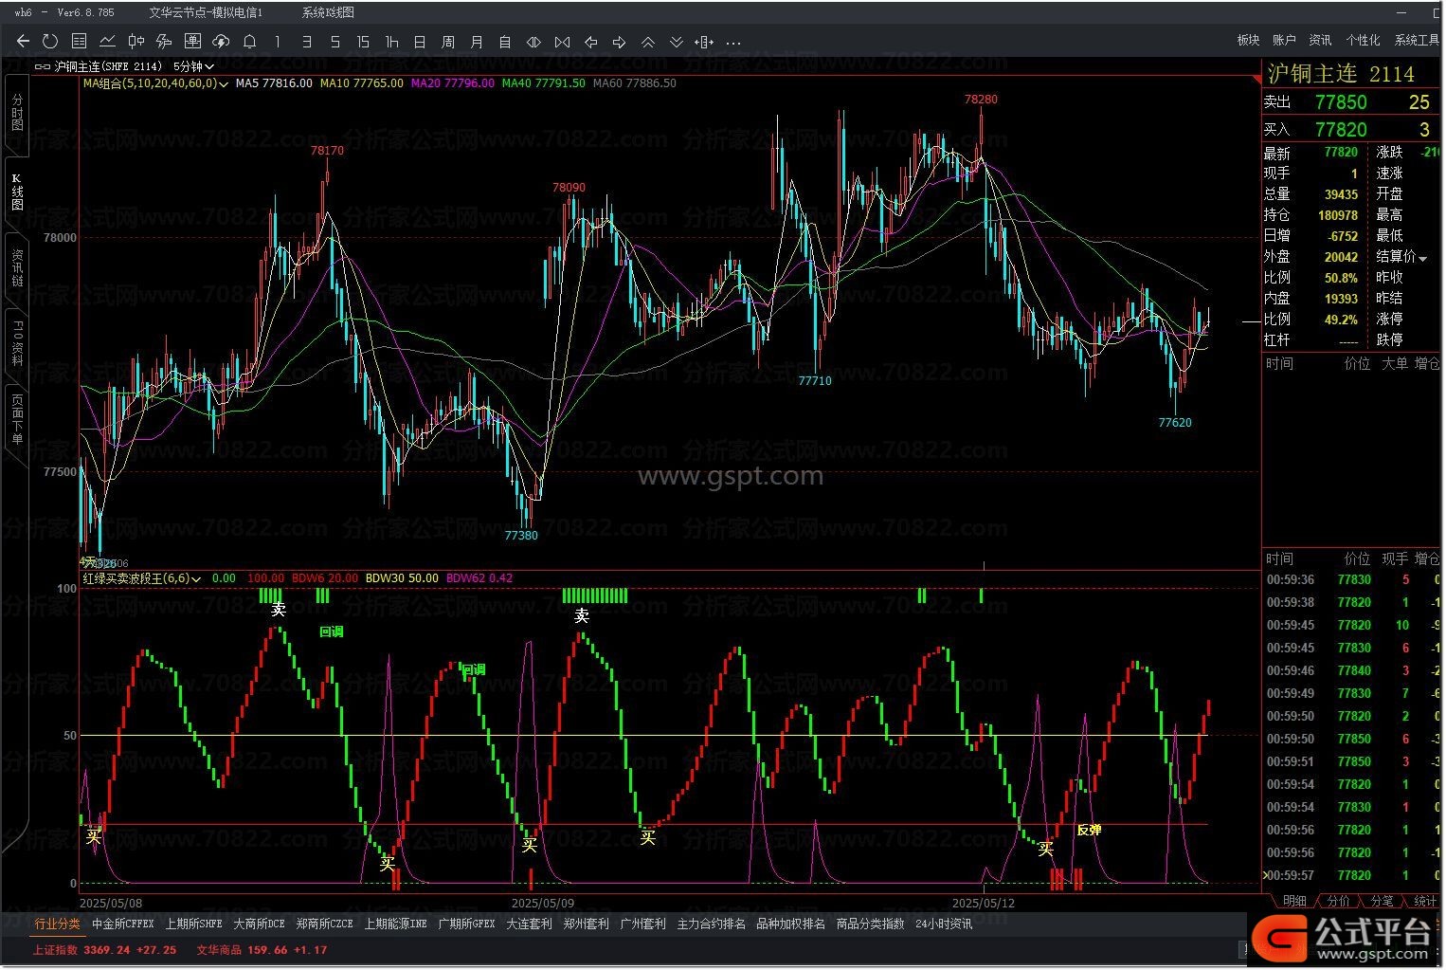Switch to monthly period 月
1446x970 pixels.
point(477,42)
